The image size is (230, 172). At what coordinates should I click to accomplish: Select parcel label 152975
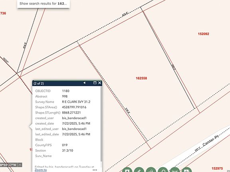(x=217, y=168)
